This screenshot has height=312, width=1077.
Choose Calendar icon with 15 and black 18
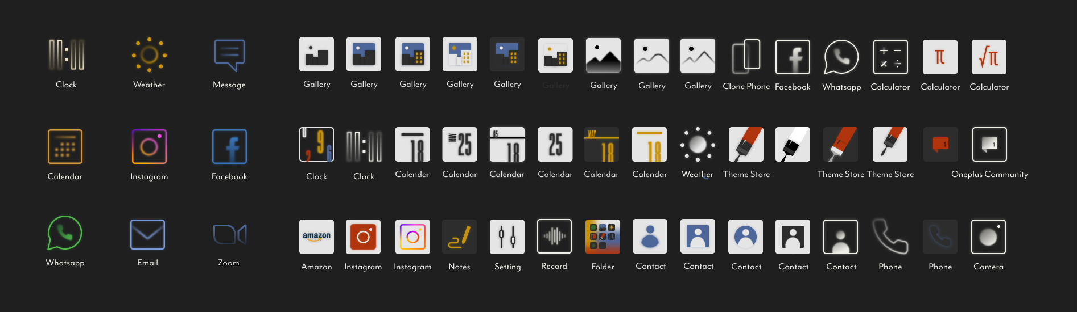(x=507, y=145)
